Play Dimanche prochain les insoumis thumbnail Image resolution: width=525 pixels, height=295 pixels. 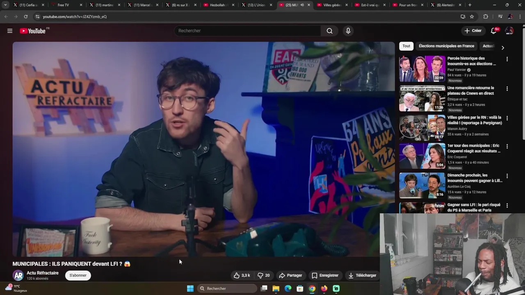click(422, 186)
